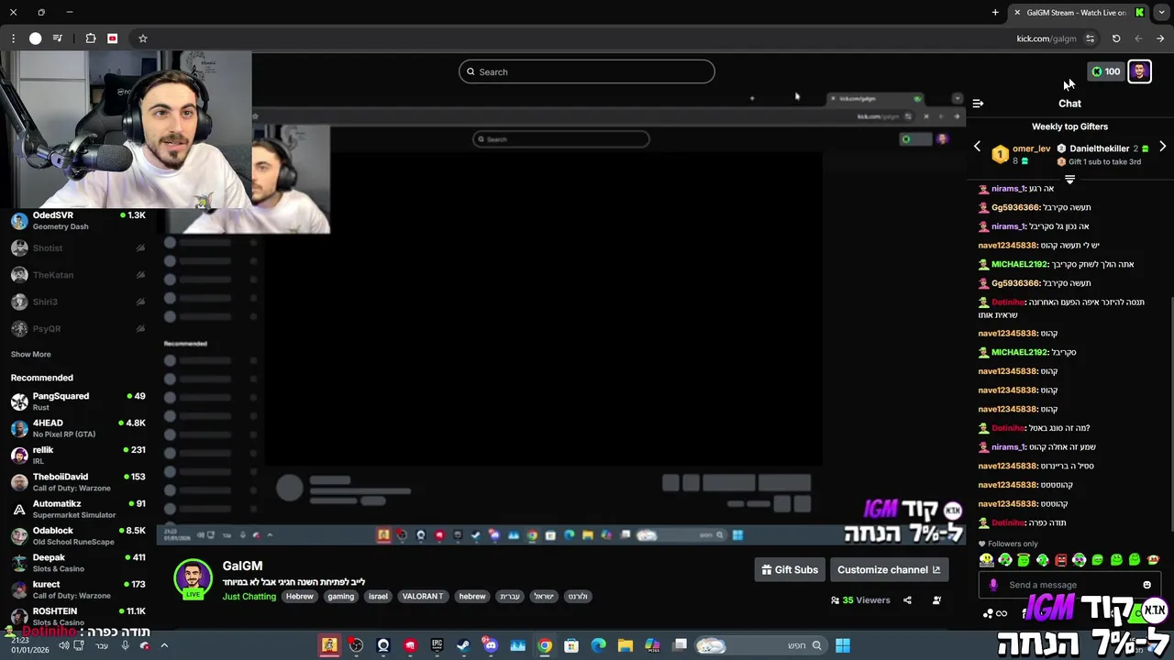Open rellik recommended channel

tap(78, 455)
